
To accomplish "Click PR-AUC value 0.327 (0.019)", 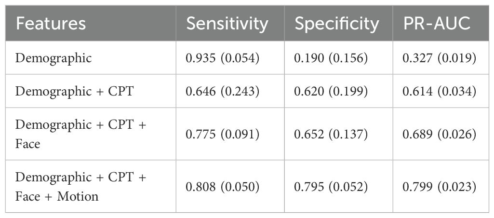I will (440, 58).
